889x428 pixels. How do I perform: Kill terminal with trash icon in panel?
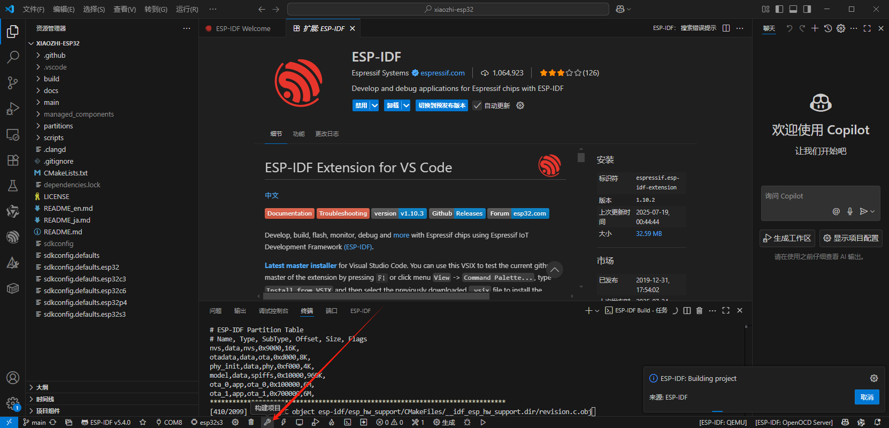coord(699,310)
